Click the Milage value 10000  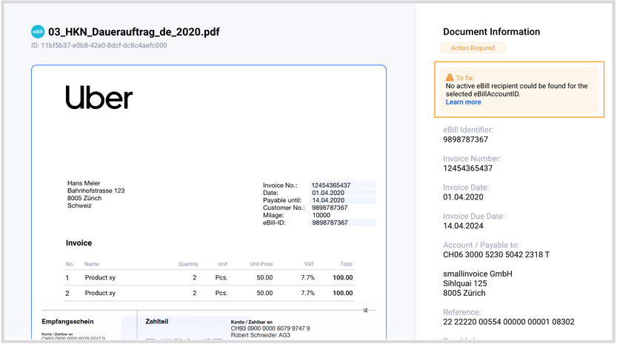pyautogui.click(x=321, y=215)
